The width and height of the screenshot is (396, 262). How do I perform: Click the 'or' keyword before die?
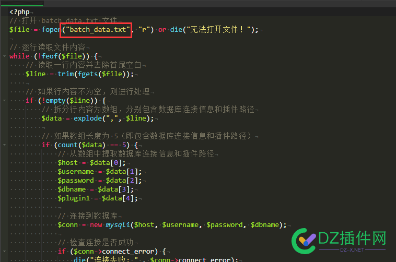pyautogui.click(x=162, y=30)
